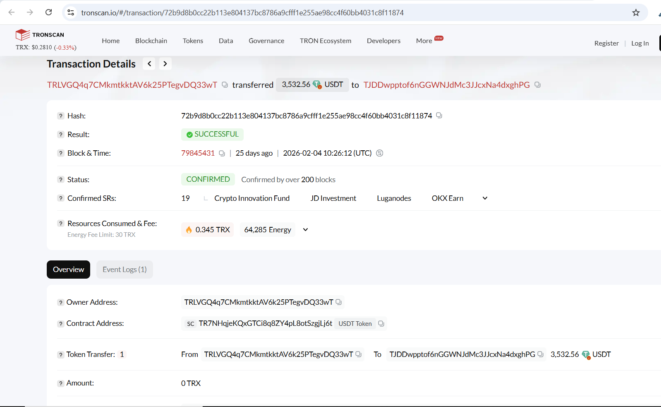Viewport: 661px width, 407px height.
Task: Open site information icon in address bar
Action: coord(71,13)
